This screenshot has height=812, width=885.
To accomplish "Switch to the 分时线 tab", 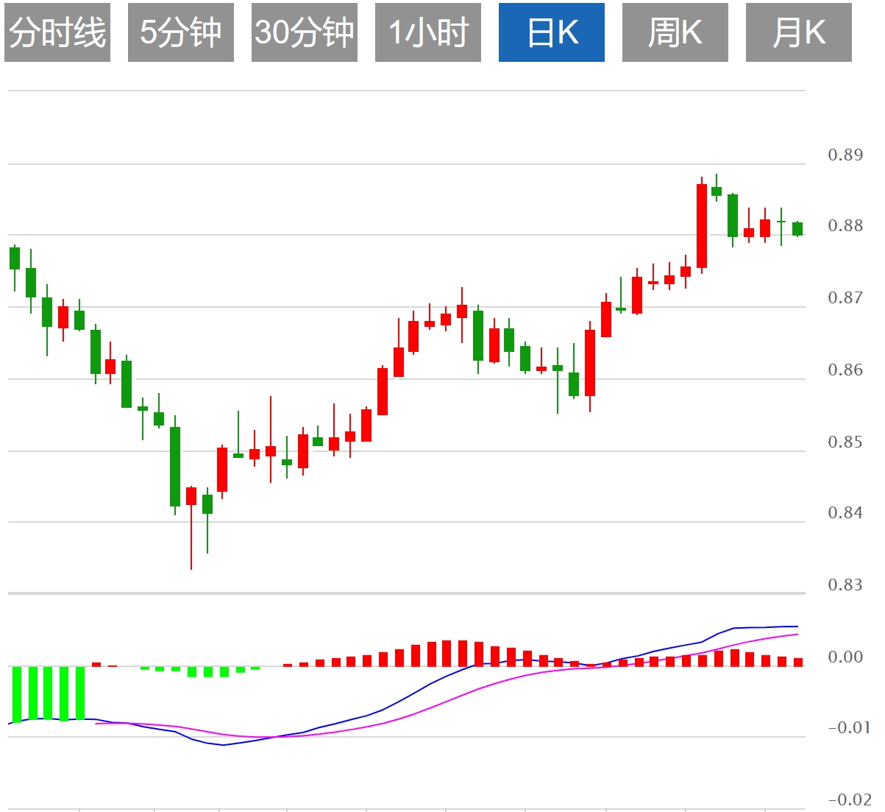I will [x=57, y=32].
